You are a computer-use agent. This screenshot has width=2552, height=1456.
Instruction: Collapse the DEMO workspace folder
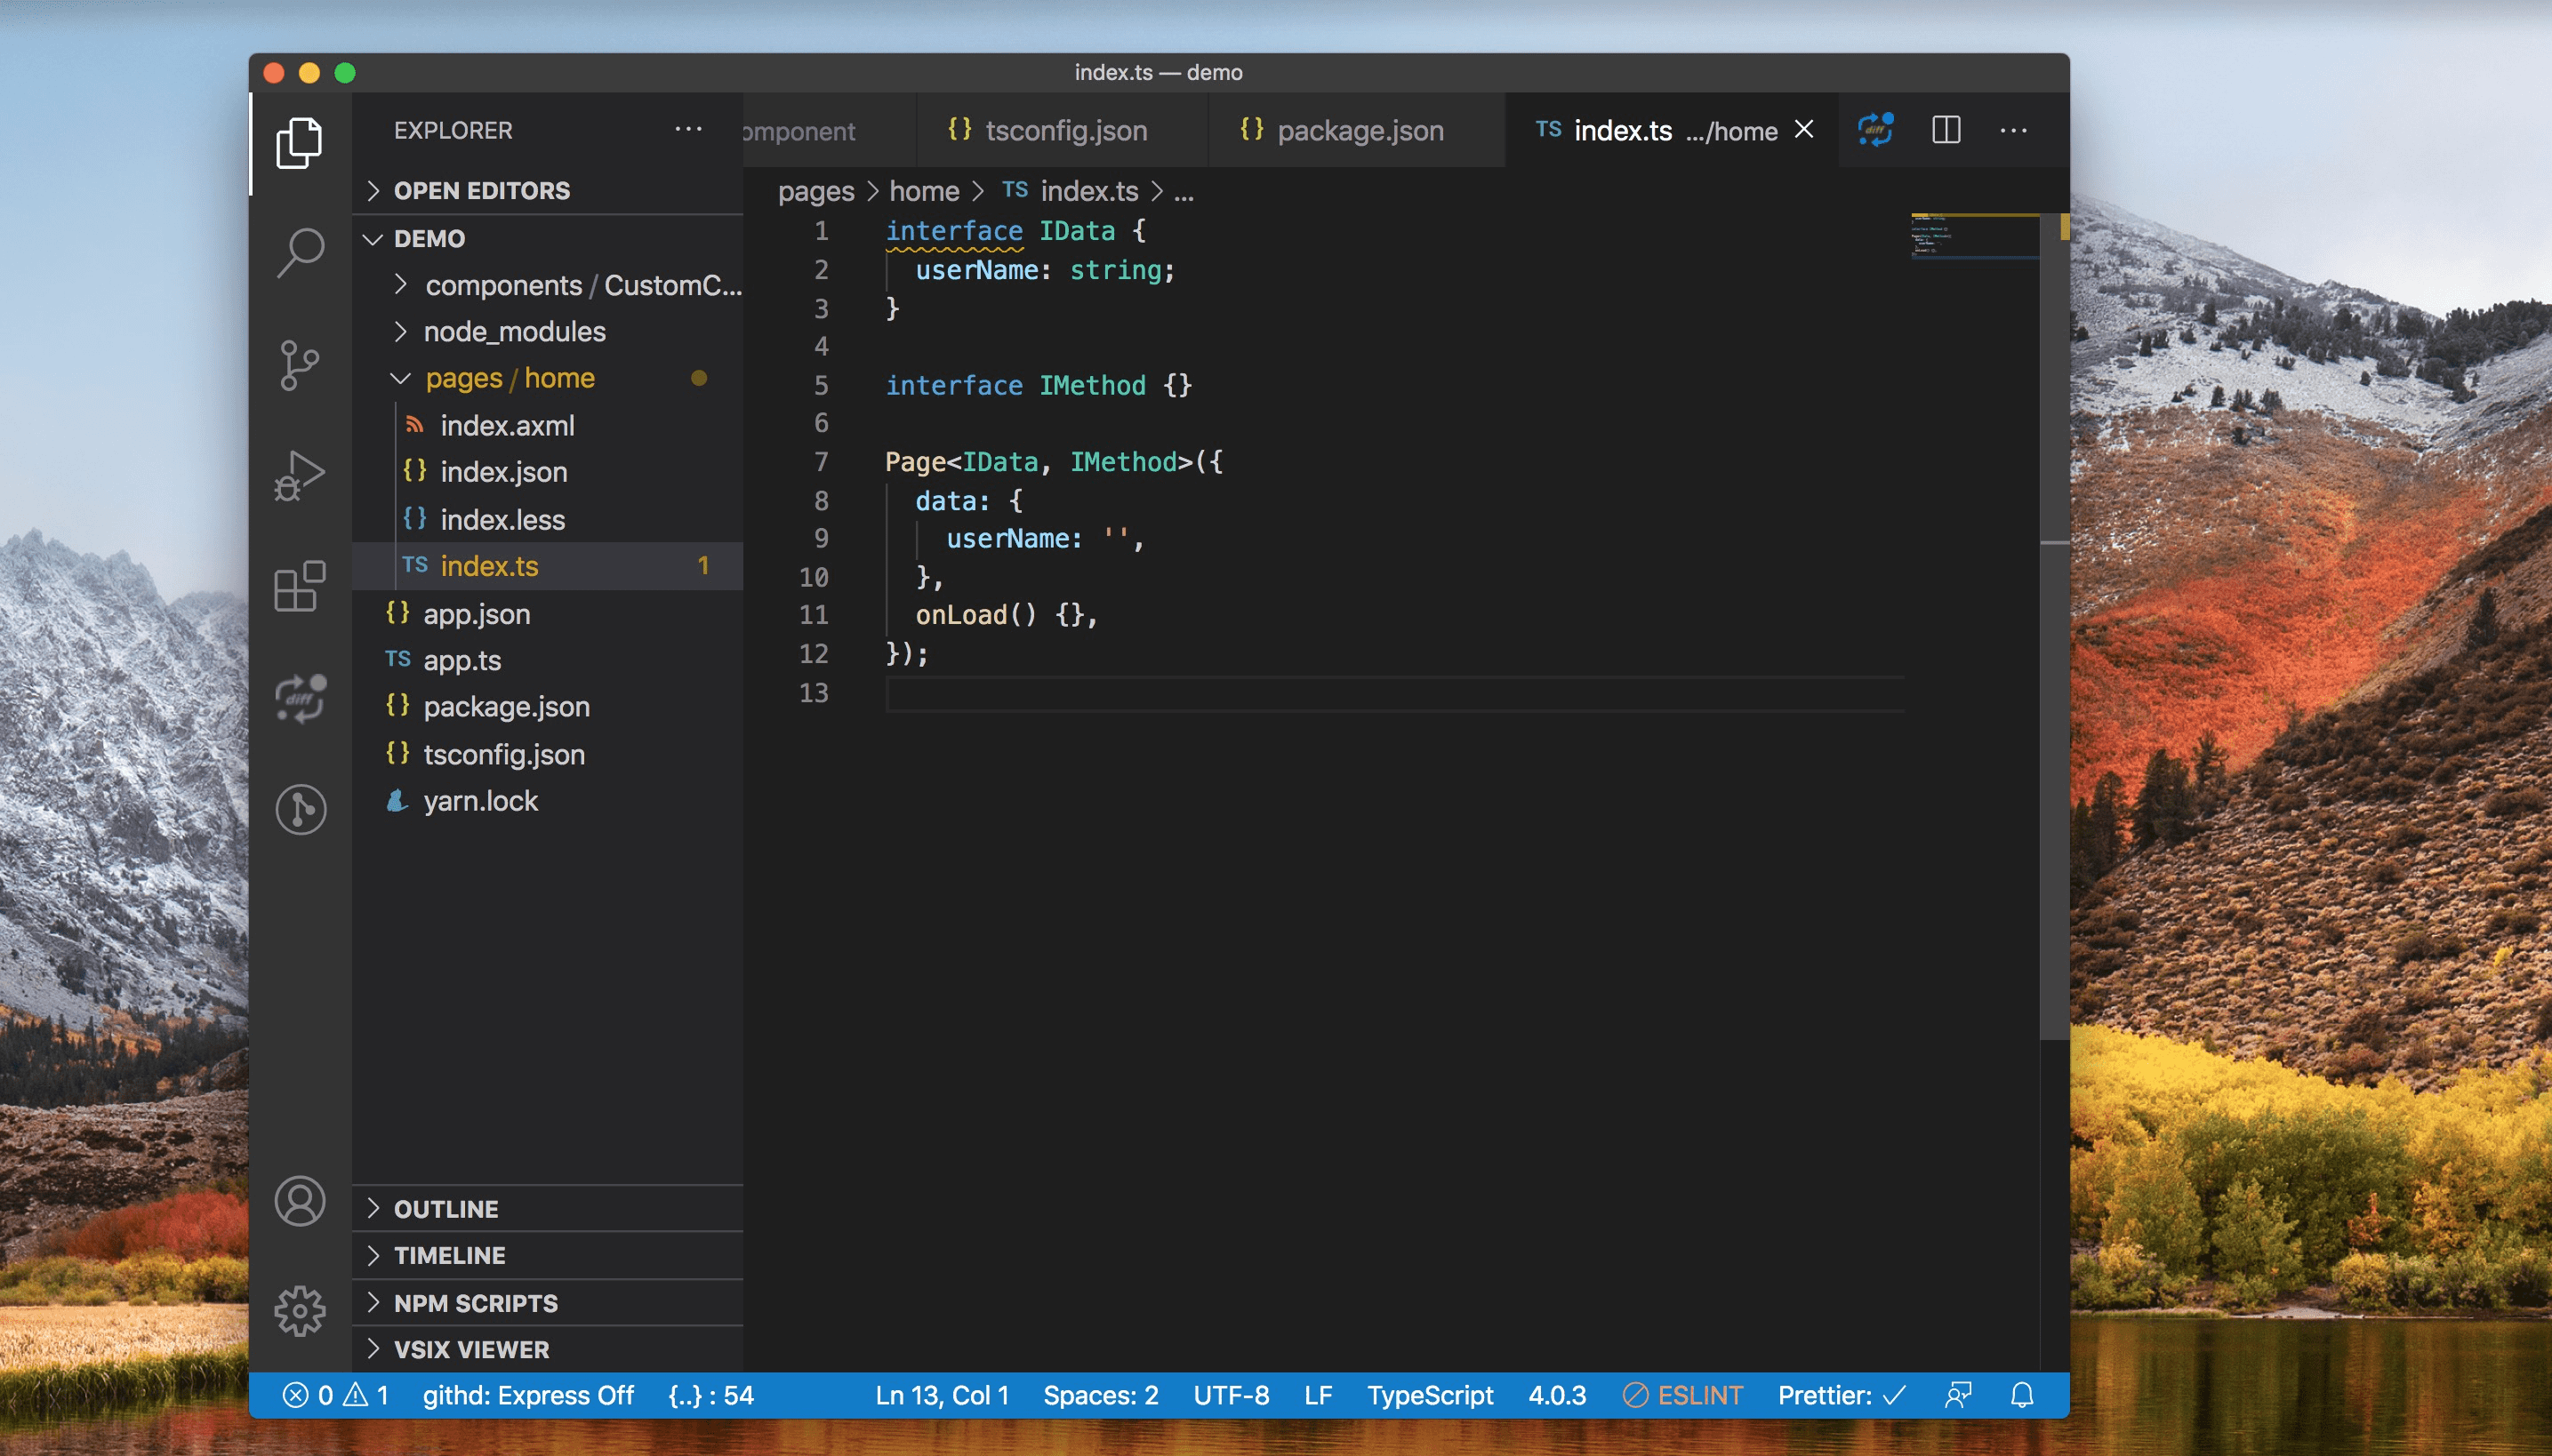pos(547,238)
